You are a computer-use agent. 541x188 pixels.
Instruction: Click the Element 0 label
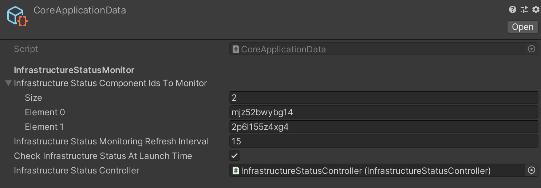coord(45,112)
